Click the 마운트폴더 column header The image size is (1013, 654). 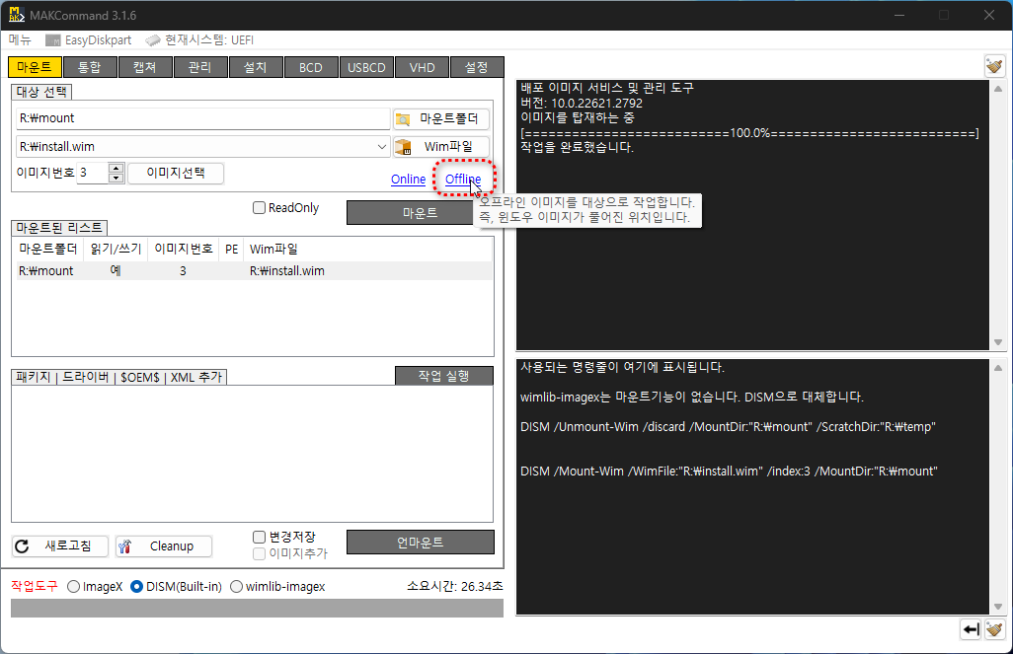(x=47, y=250)
